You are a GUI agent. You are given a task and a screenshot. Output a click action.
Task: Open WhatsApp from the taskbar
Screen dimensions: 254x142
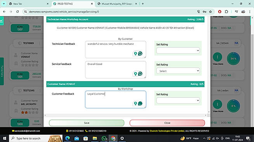(104, 138)
